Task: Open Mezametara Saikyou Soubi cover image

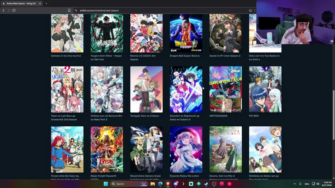Action: point(146,149)
